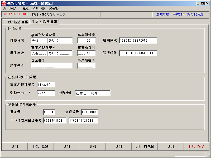
Task: Click the 厚生基金 事業所番号 field
Action: click(x=87, y=66)
